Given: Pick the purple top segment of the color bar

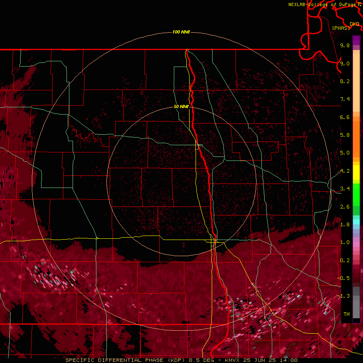Looking at the screenshot, I should 356,40.
